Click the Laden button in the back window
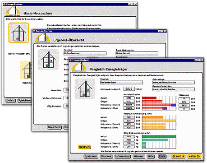207x163 pixels. coord(10,100)
